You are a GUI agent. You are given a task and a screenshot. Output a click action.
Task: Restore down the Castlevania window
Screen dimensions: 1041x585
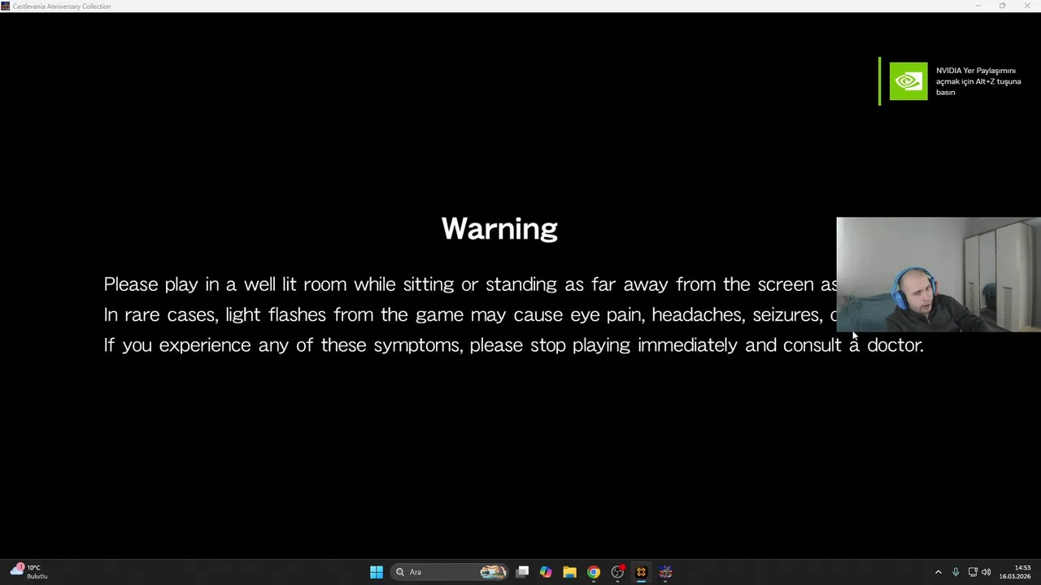click(x=1002, y=6)
